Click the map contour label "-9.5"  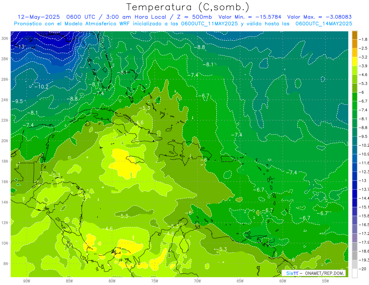[17, 101]
